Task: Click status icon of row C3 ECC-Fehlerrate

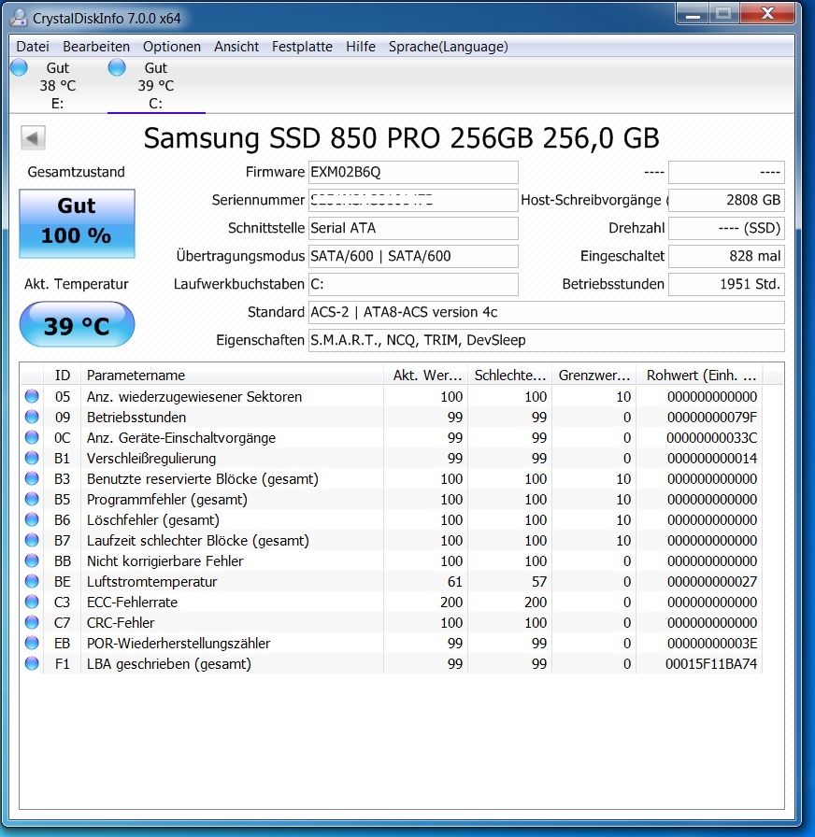Action: (x=32, y=603)
